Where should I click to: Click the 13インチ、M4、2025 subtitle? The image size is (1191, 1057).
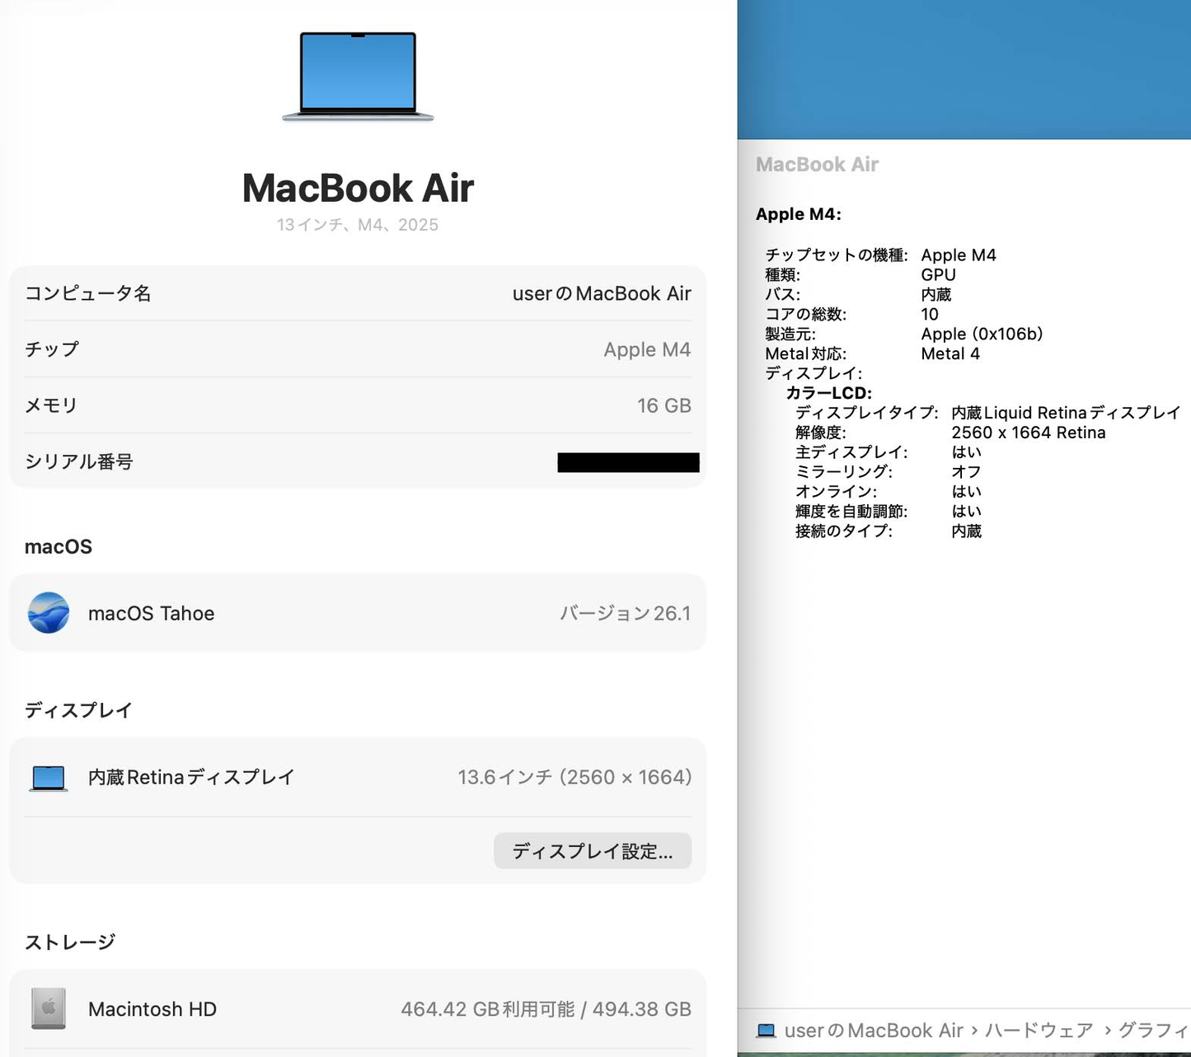tap(358, 224)
